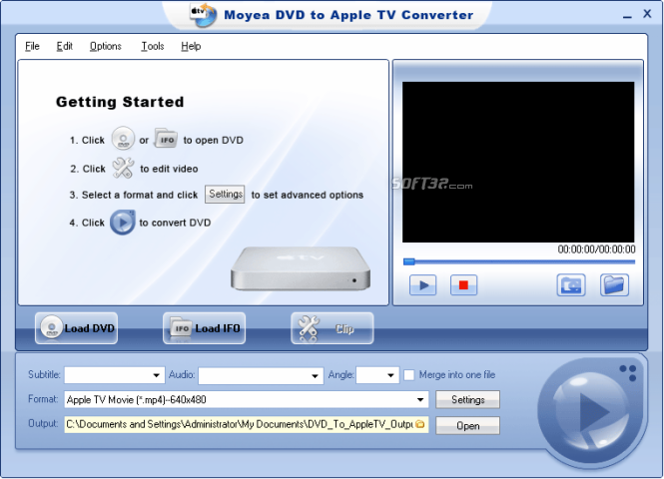Image resolution: width=664 pixels, height=479 pixels.
Task: Click Settings next to the Format field
Action: [467, 399]
